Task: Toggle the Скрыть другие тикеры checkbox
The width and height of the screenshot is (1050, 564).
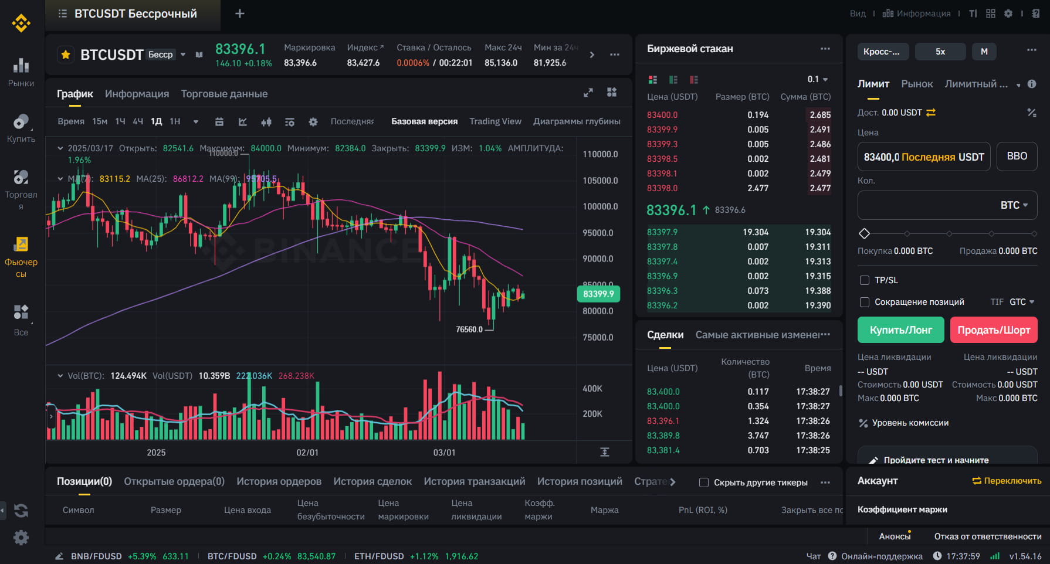Action: (704, 483)
